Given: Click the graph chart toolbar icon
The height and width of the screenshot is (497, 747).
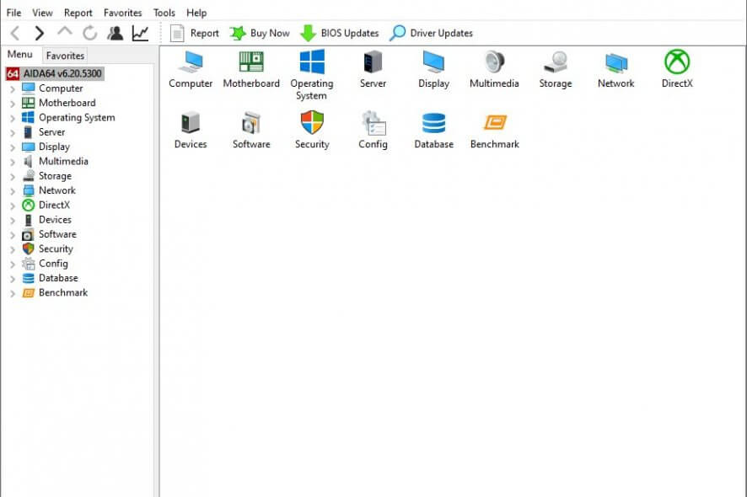Looking at the screenshot, I should pyautogui.click(x=140, y=33).
